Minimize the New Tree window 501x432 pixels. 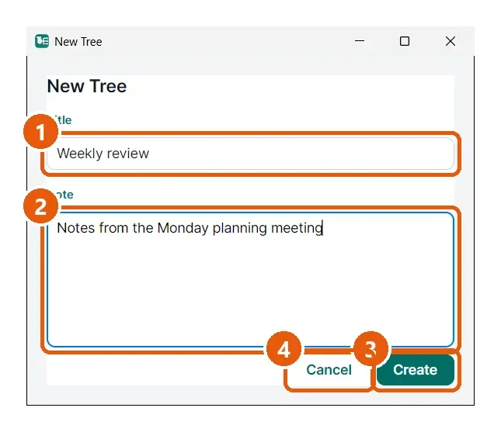360,41
